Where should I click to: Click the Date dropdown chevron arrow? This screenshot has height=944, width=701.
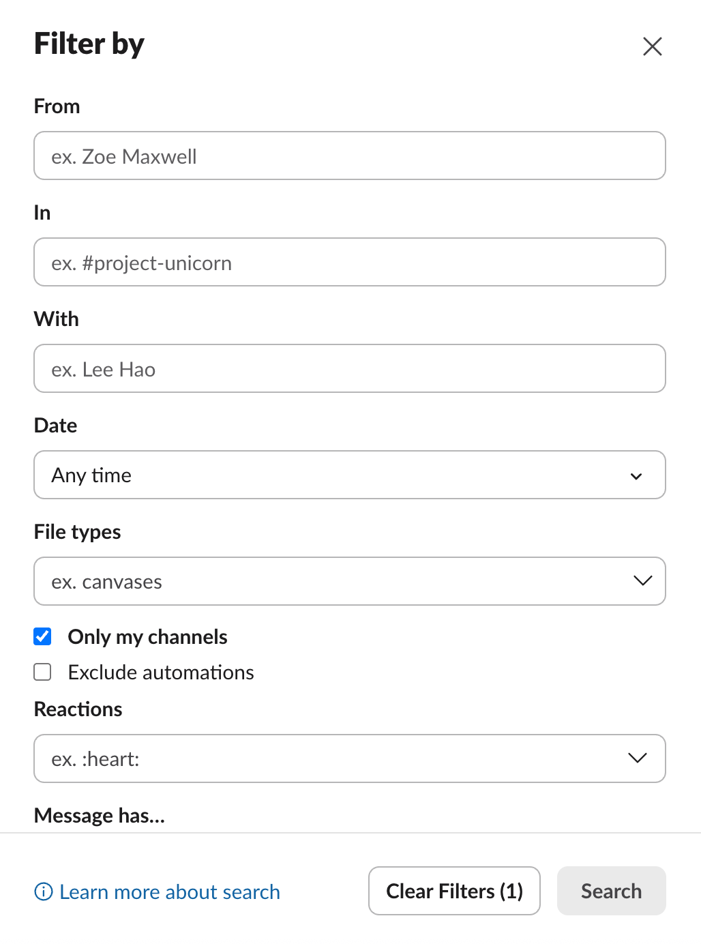636,476
